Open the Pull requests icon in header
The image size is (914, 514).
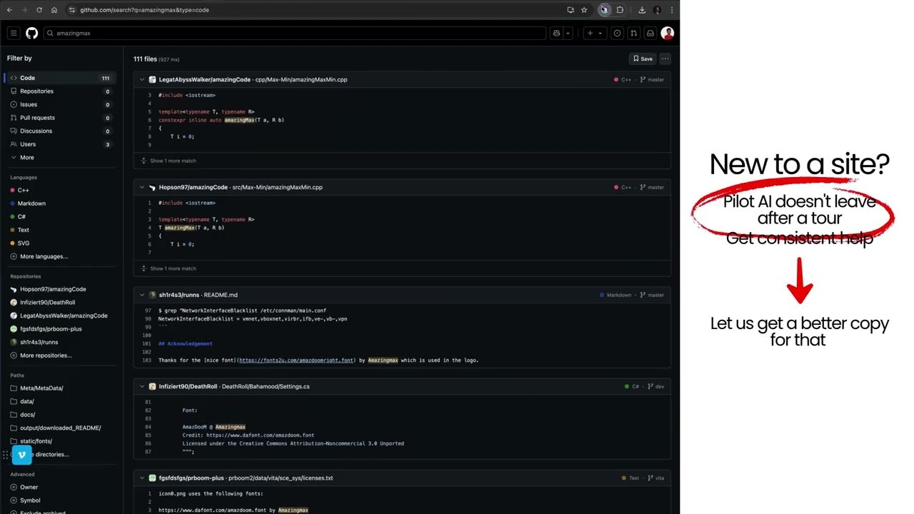pyautogui.click(x=633, y=33)
